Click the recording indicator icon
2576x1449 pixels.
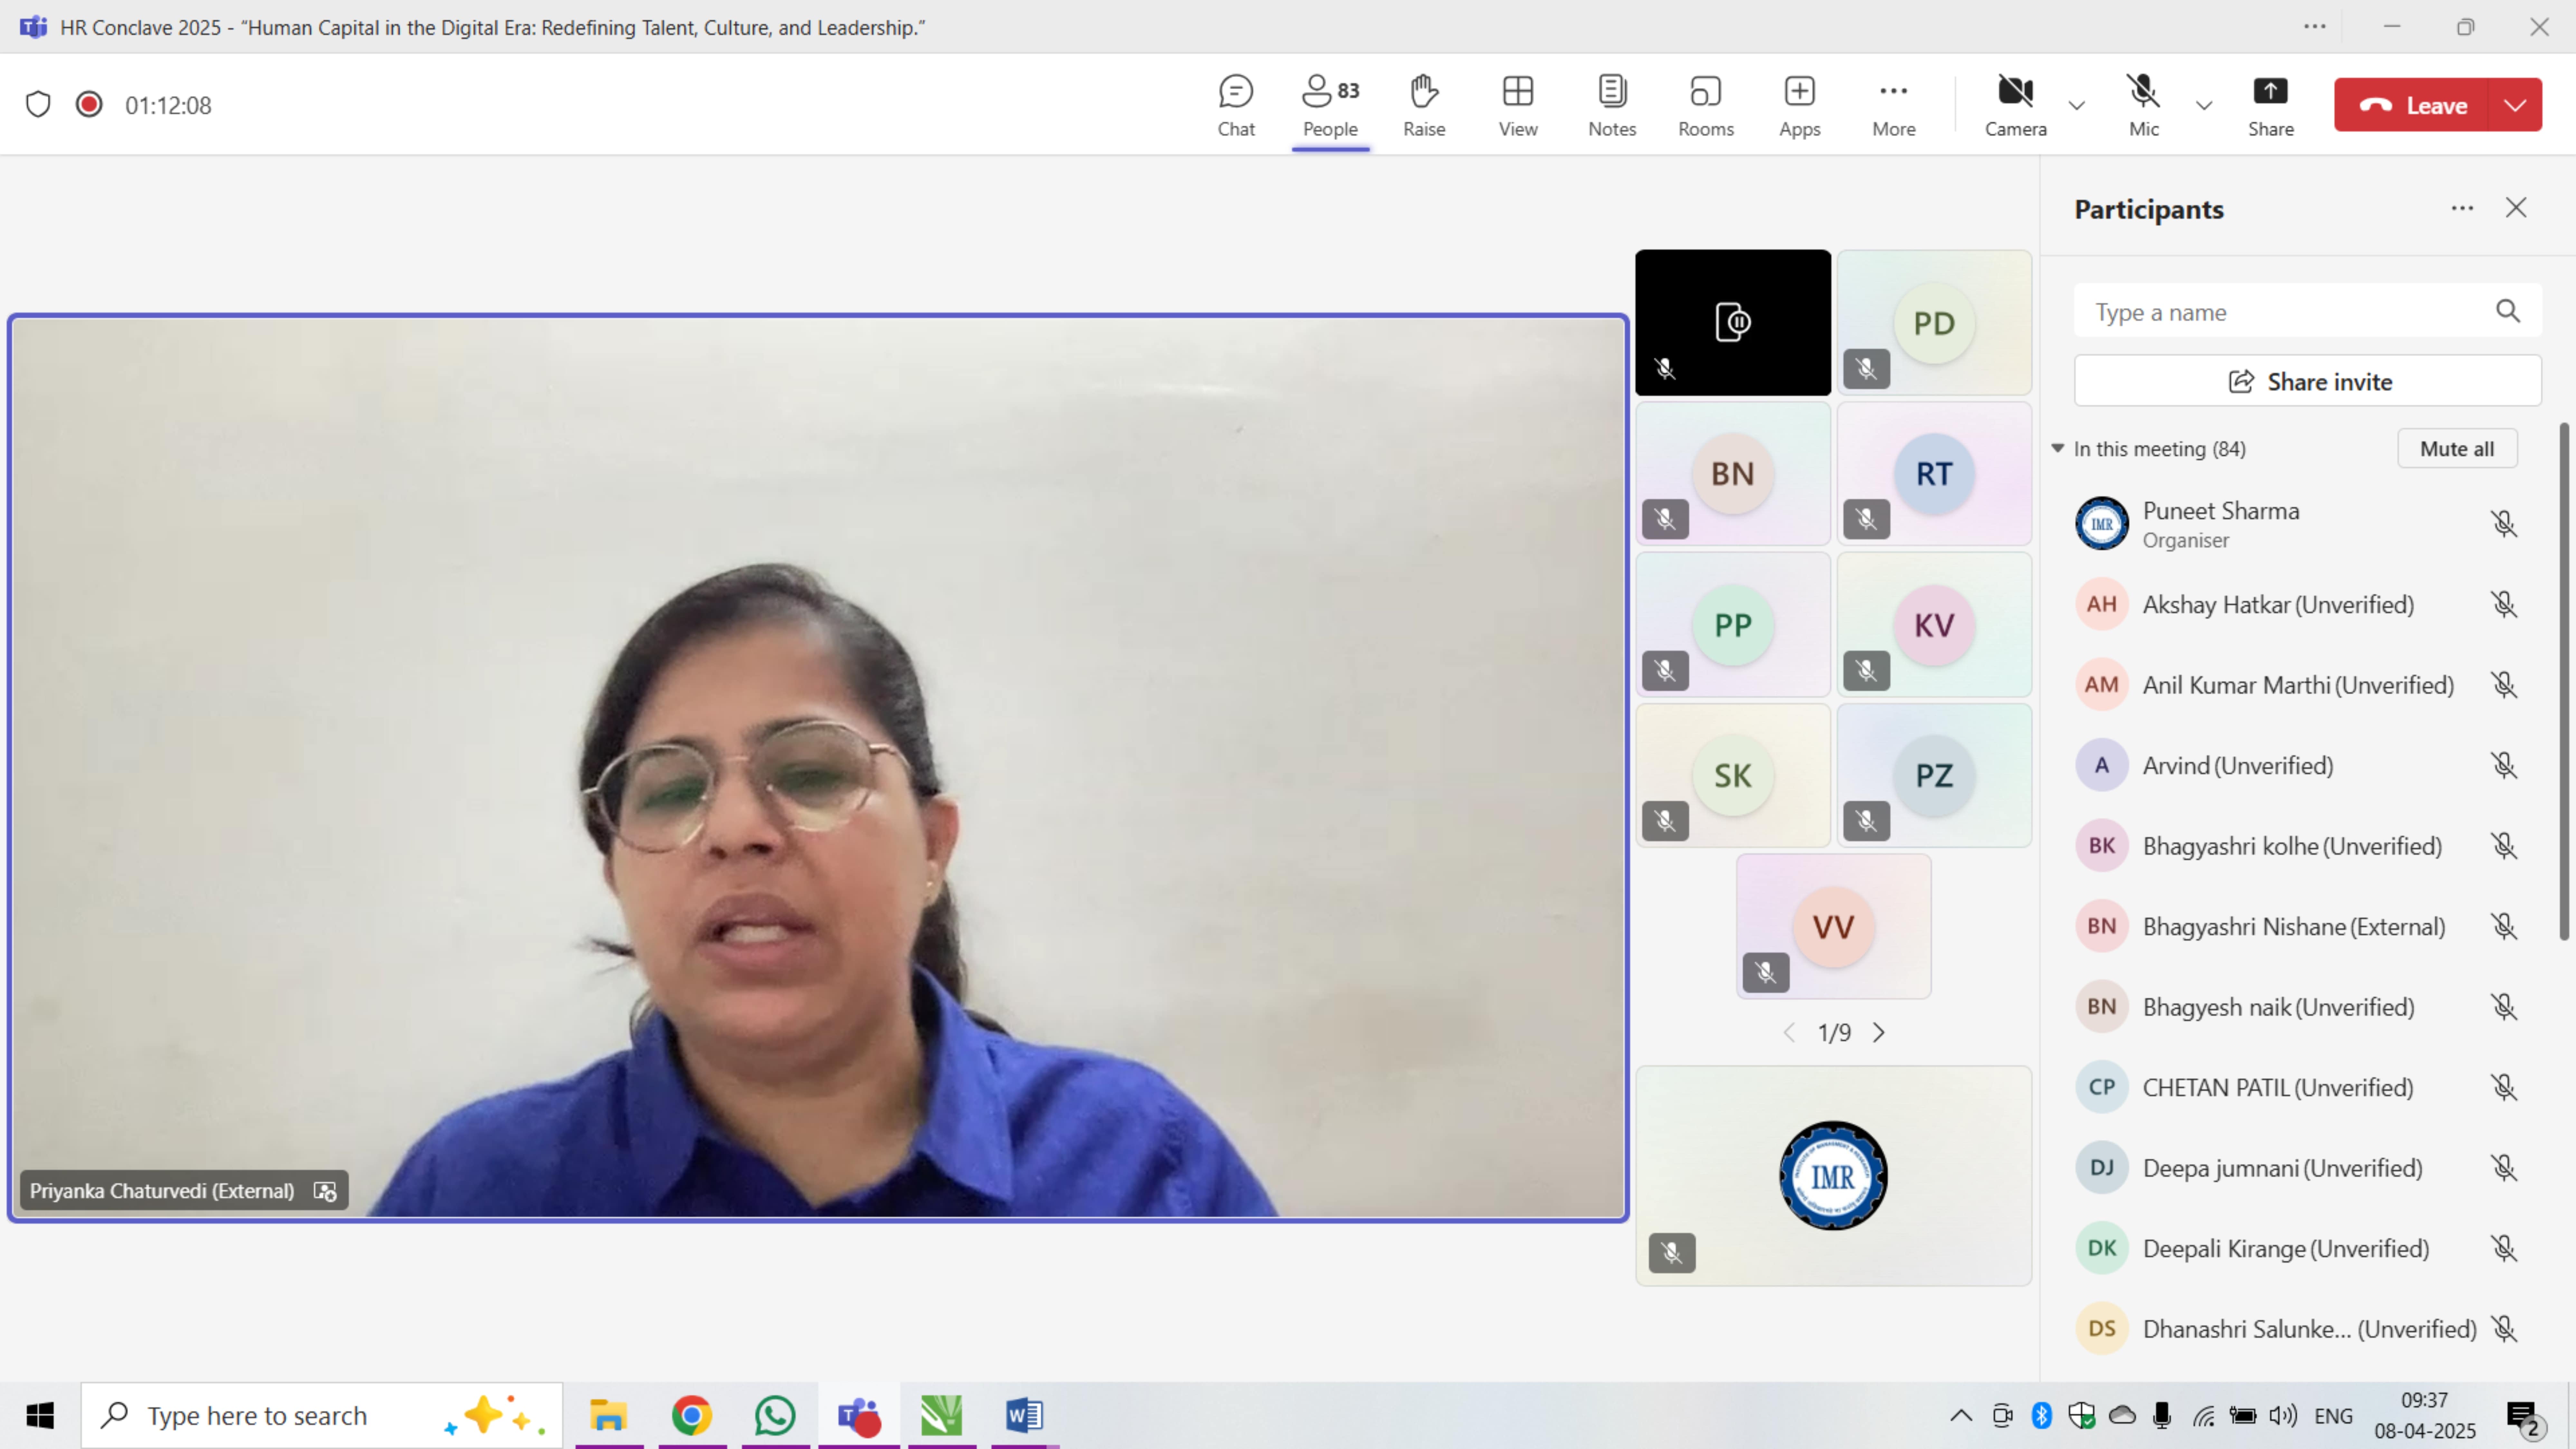89,104
